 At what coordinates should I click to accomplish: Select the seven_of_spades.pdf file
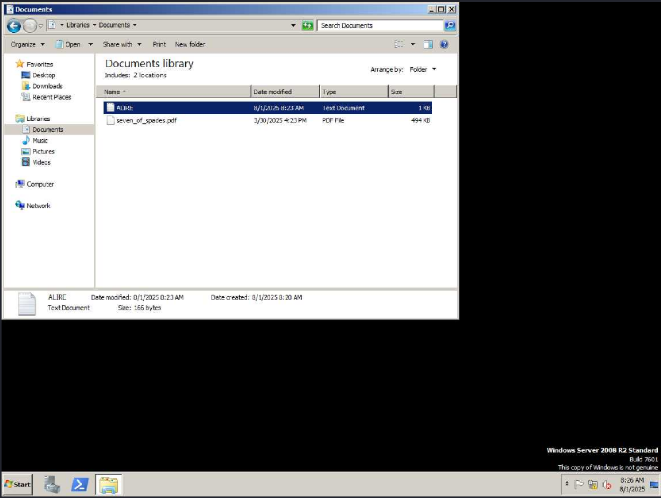[x=147, y=121]
